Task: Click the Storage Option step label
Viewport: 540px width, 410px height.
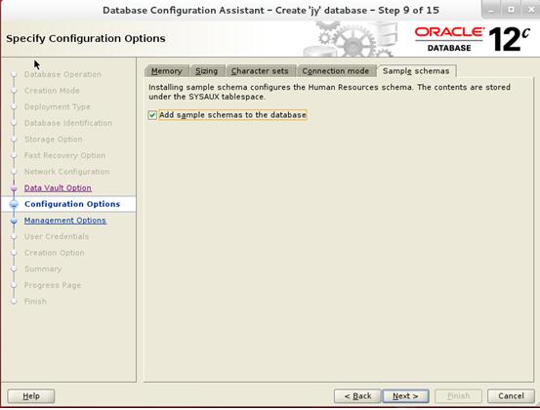Action: pos(54,139)
